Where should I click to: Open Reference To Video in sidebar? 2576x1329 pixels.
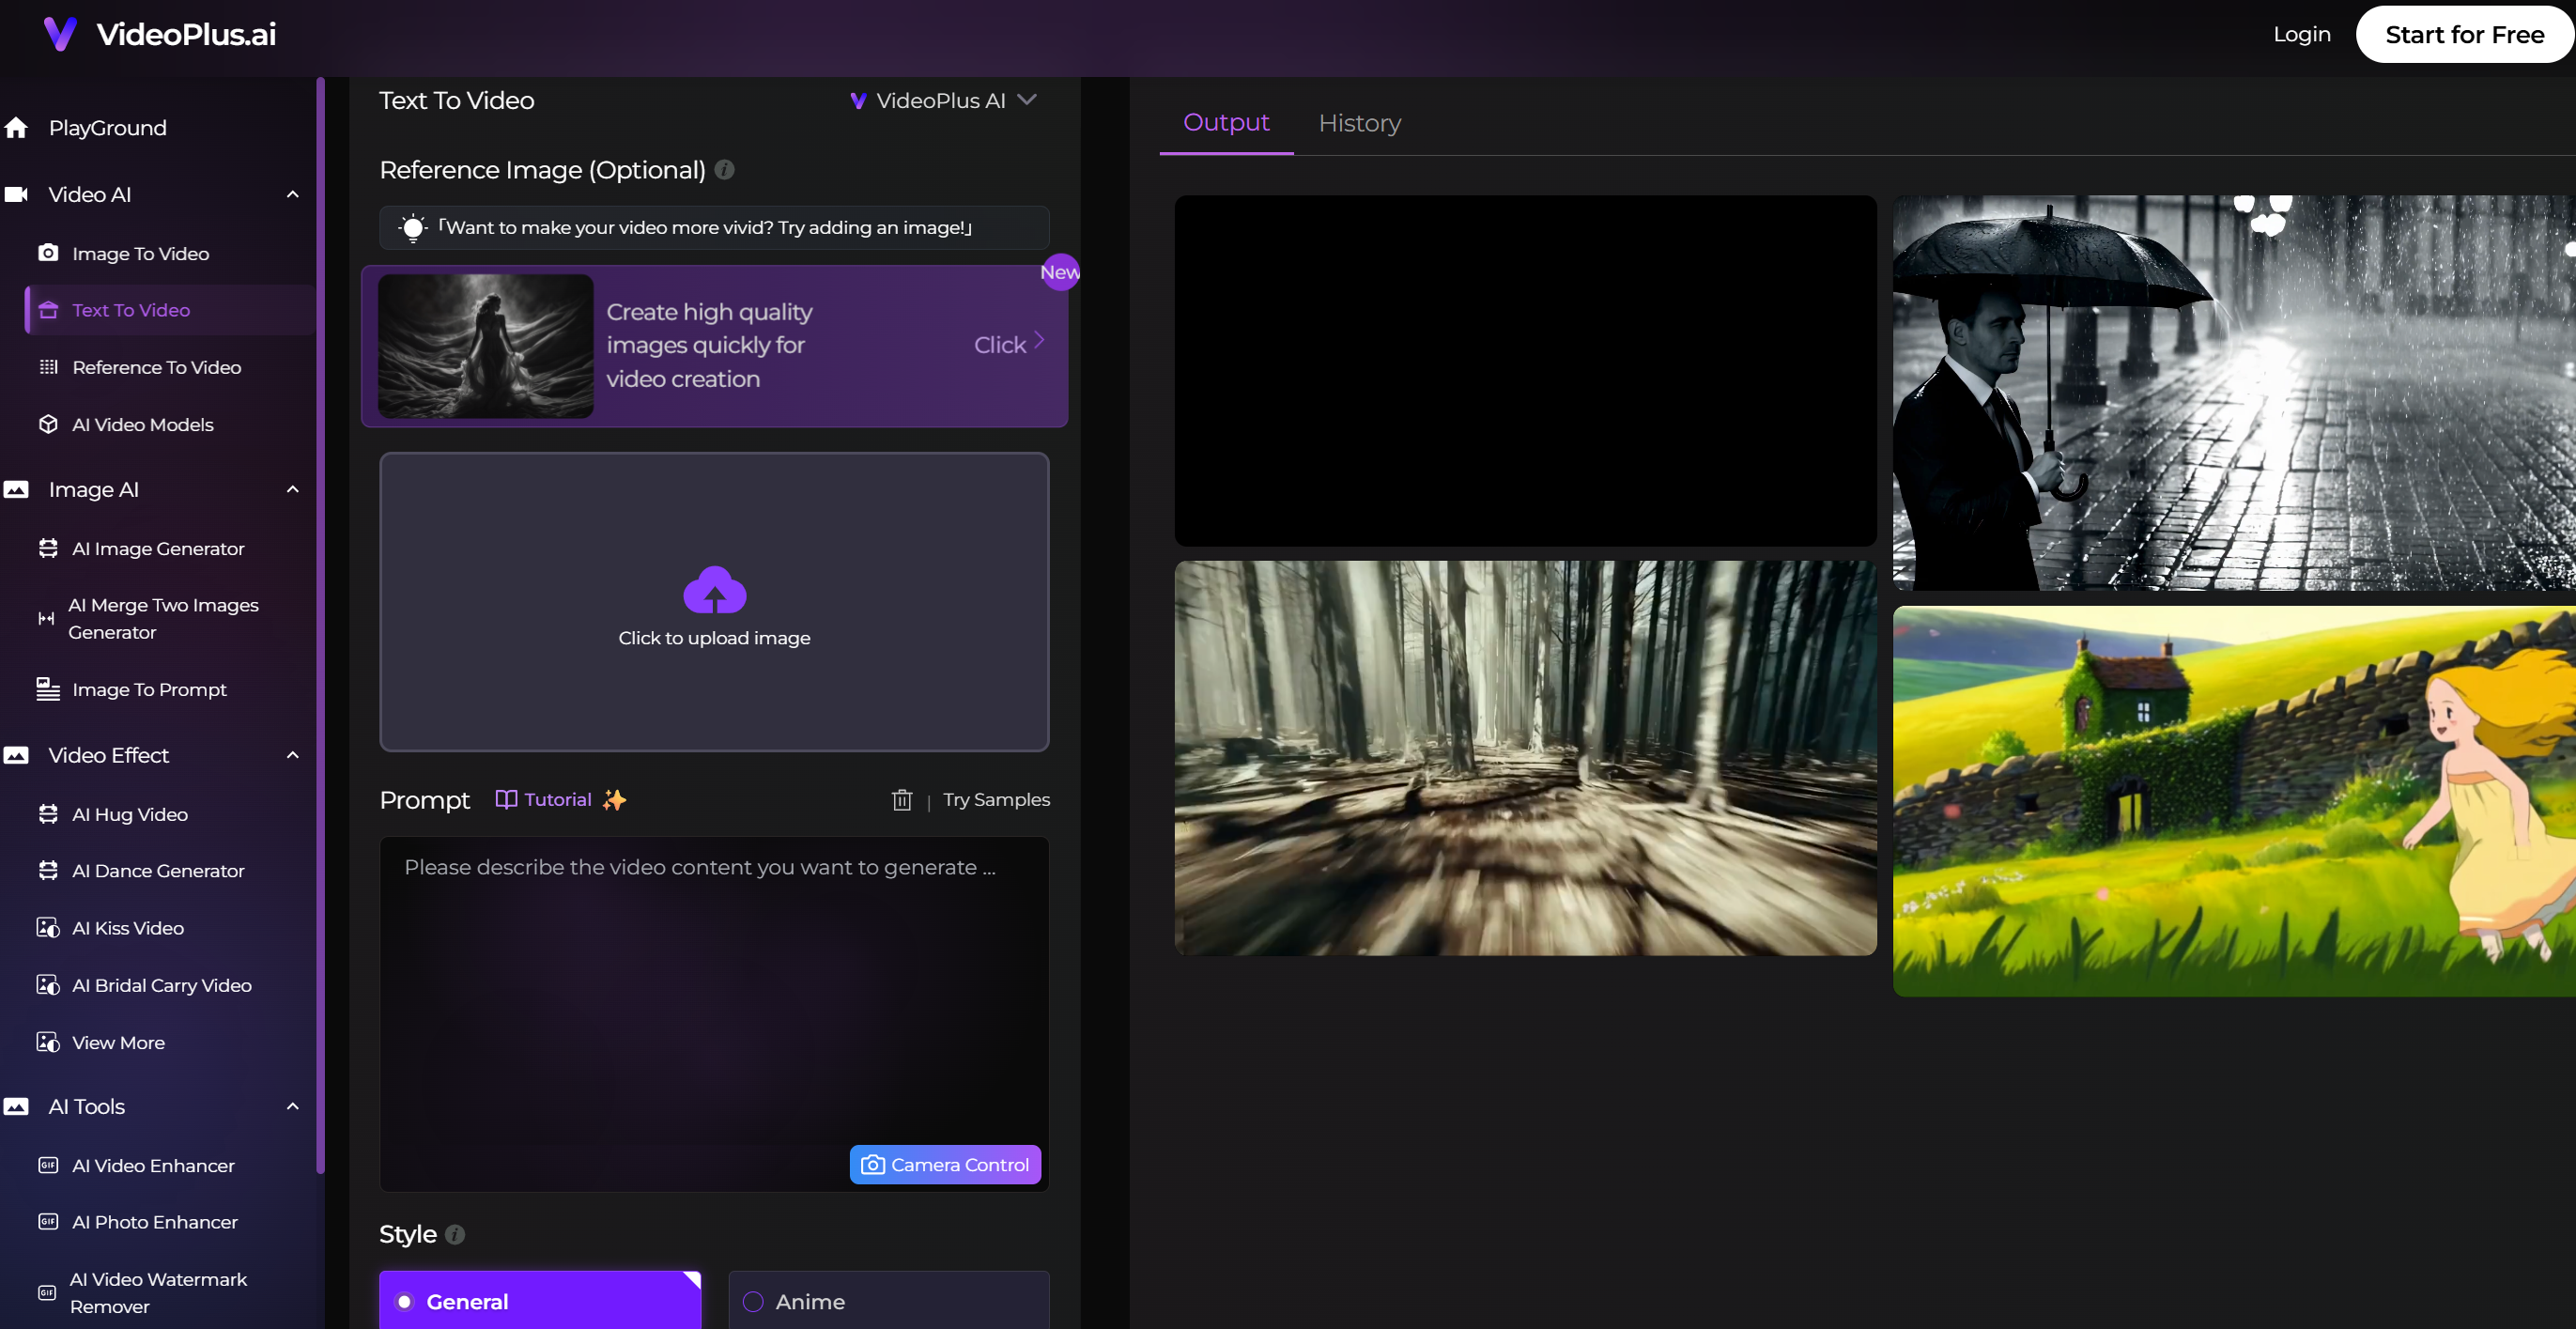point(156,367)
